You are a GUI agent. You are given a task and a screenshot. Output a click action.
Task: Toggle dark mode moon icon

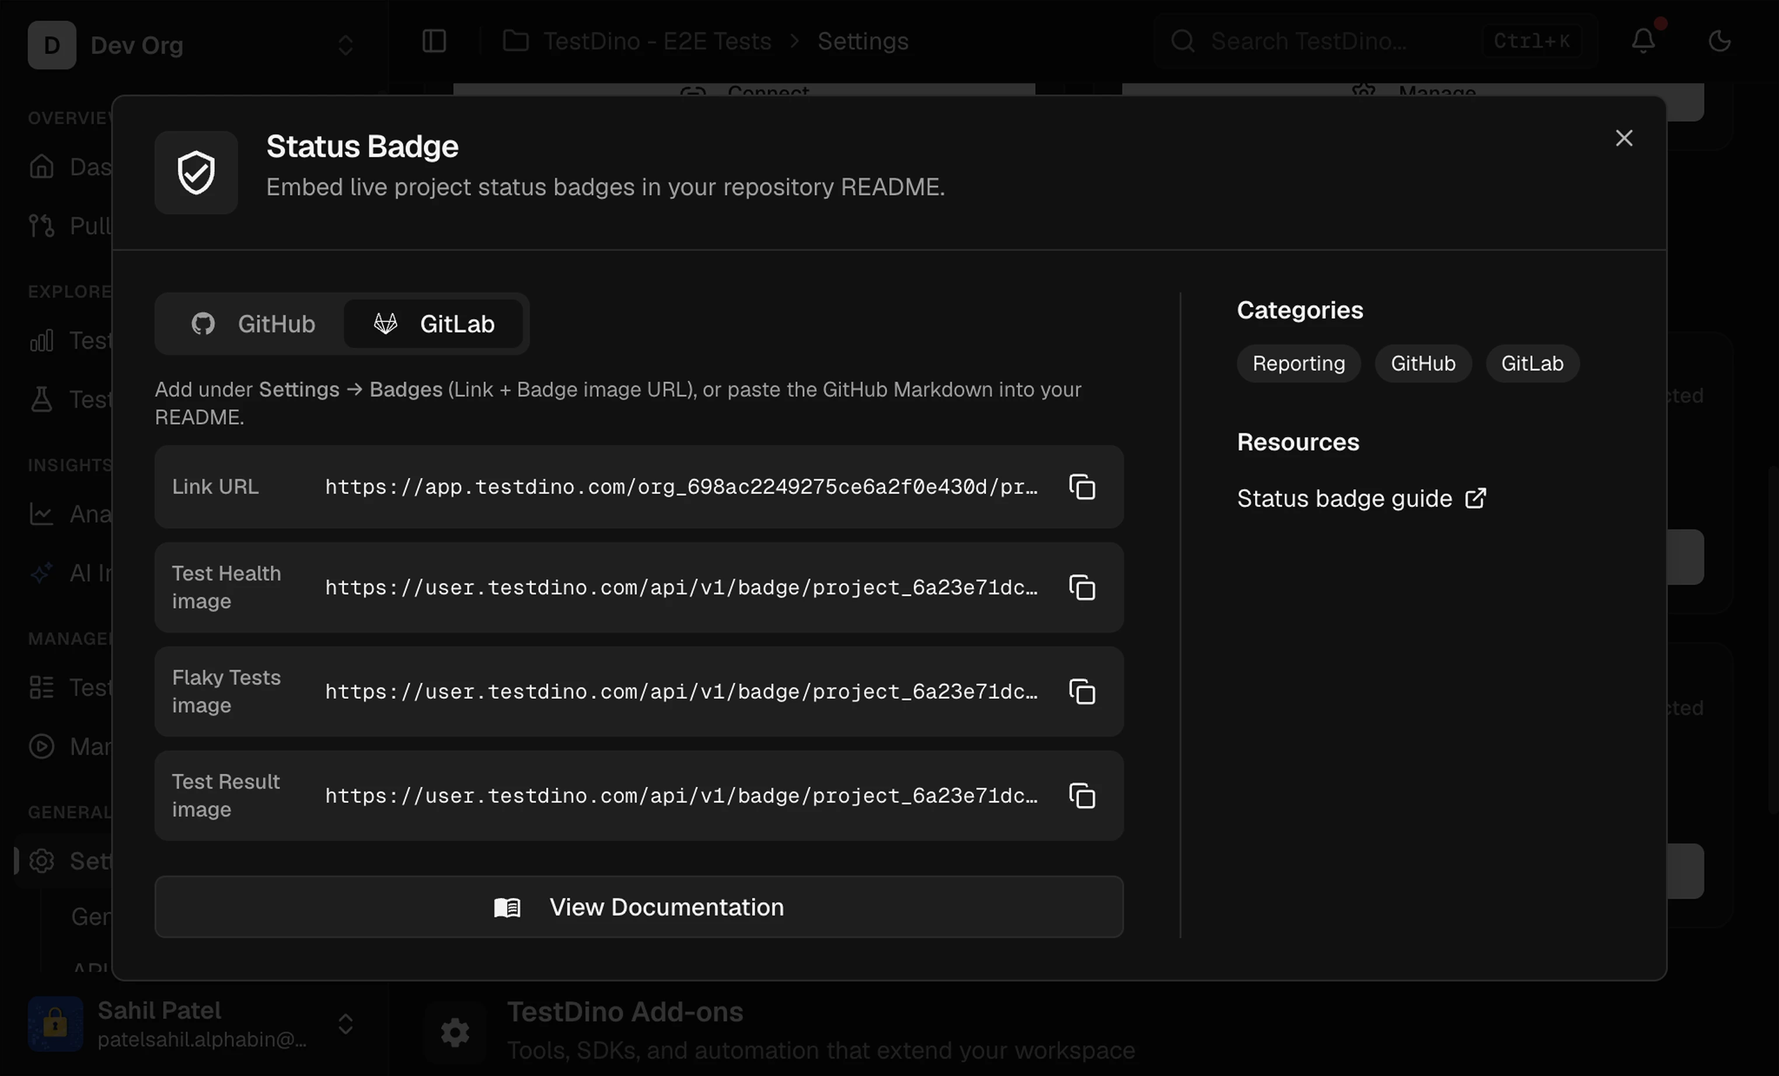[1720, 40]
